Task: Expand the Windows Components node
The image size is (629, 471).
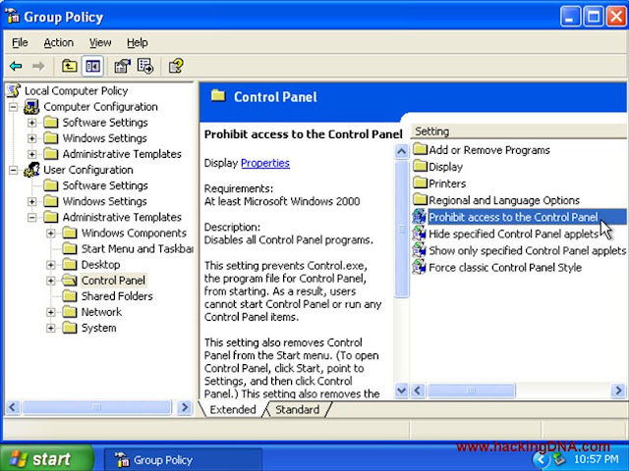Action: [51, 234]
